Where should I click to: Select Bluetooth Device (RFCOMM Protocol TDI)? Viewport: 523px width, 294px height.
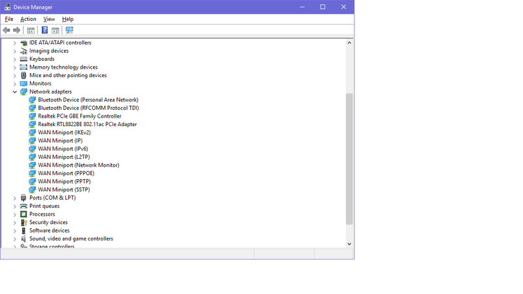point(88,108)
